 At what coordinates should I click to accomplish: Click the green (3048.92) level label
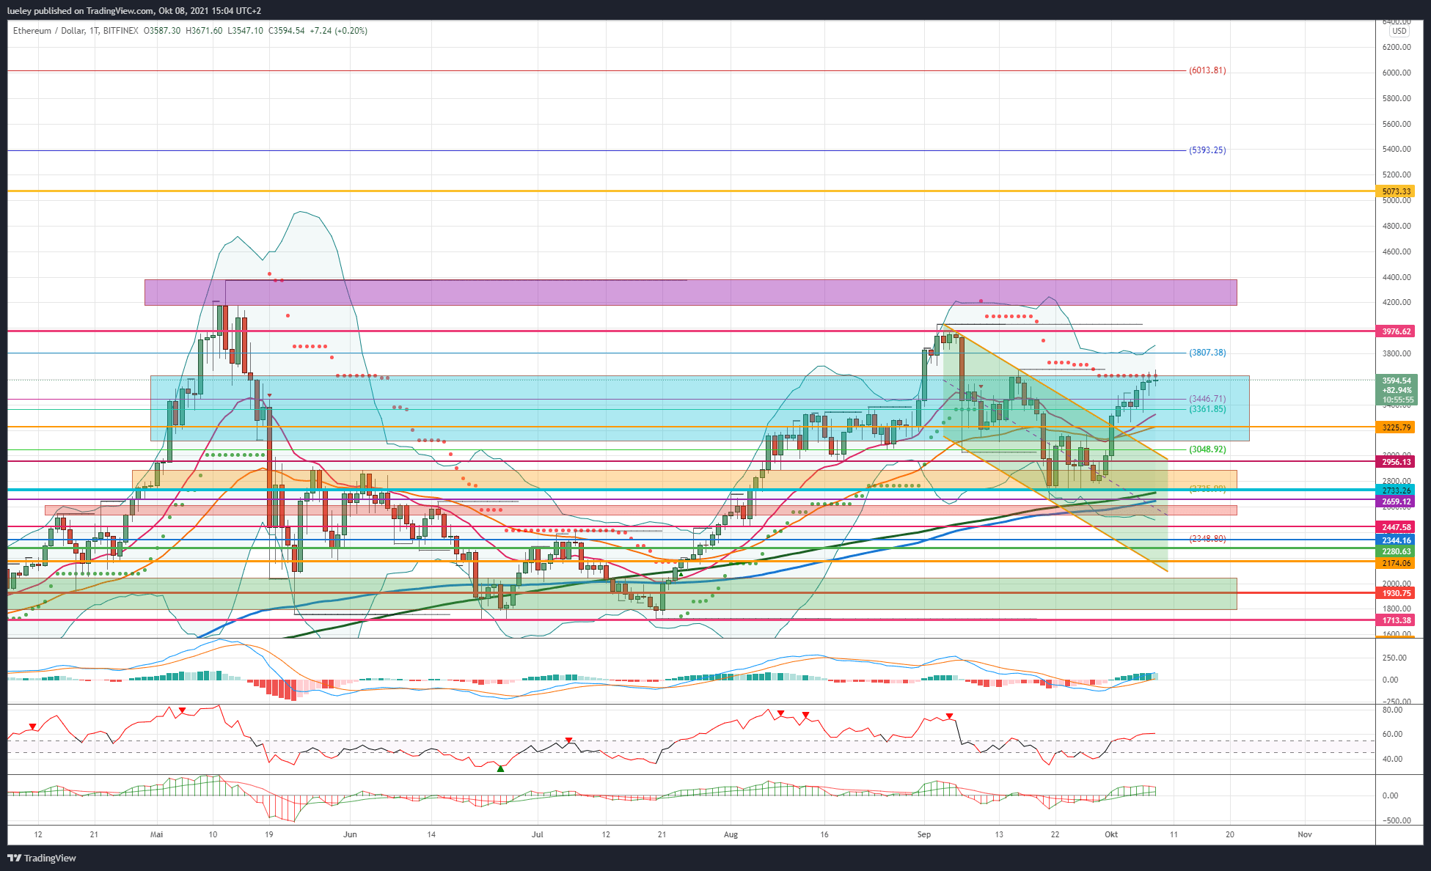point(1207,449)
